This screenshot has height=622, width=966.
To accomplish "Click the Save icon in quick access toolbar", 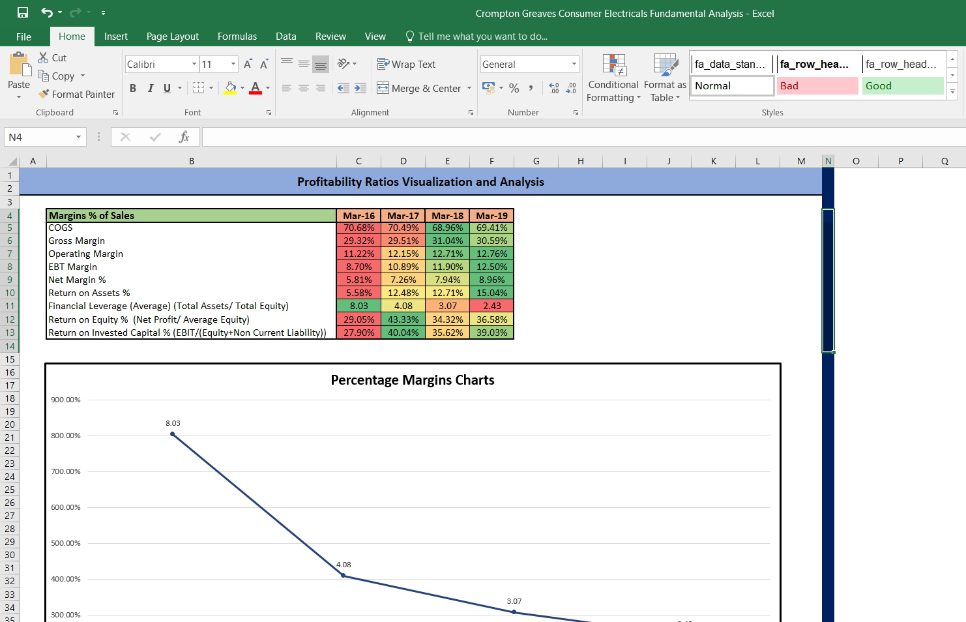I will coord(23,12).
